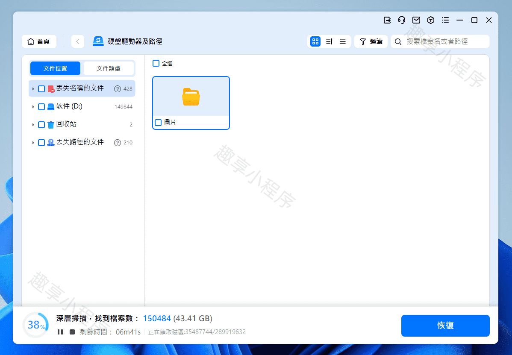This screenshot has height=355, width=512.
Task: Click the search file name or path field
Action: point(440,41)
